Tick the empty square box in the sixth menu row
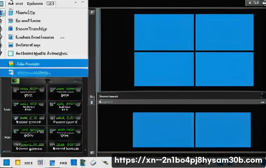266x168 pixels. tap(11, 54)
